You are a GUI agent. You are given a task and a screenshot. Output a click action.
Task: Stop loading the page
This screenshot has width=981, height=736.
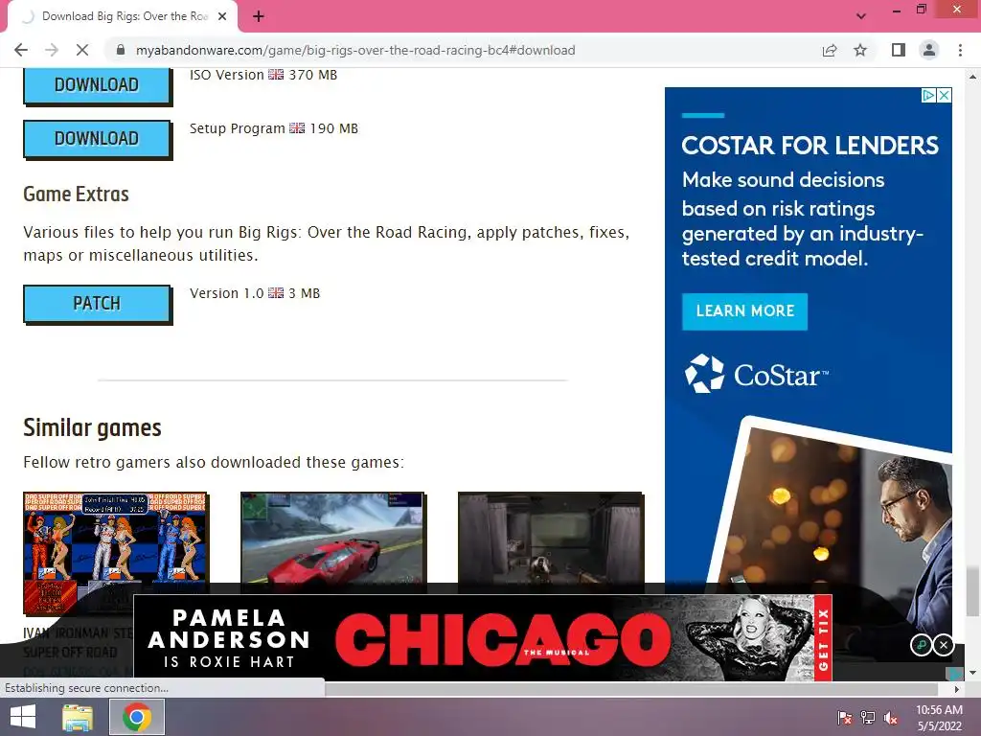tap(82, 50)
